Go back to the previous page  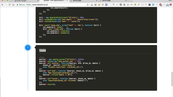2,5
